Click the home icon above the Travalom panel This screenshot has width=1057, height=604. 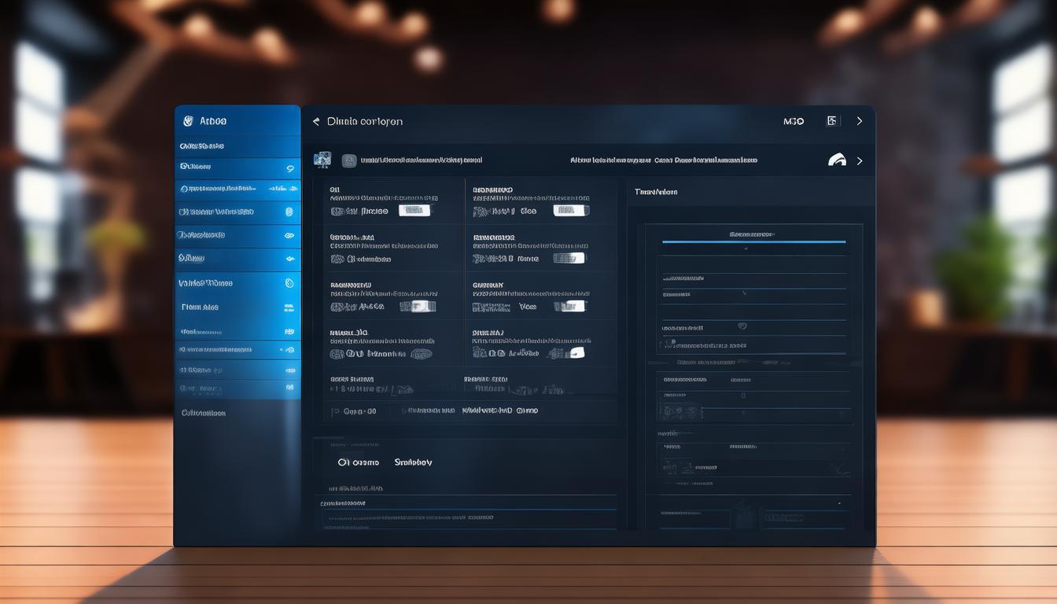point(836,160)
